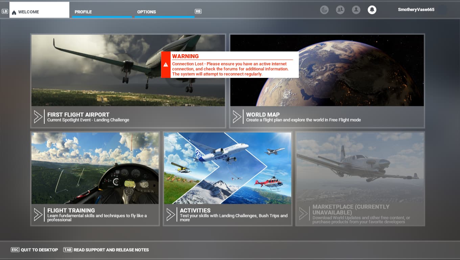Viewport: 460px width, 260px height.
Task: Click the home icon on Welcome tab
Action: click(14, 13)
